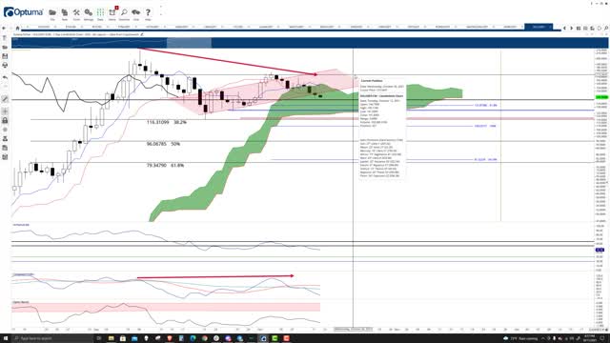Image resolution: width=610 pixels, height=343 pixels.
Task: Select the text tool T icon
Action: pos(5,38)
